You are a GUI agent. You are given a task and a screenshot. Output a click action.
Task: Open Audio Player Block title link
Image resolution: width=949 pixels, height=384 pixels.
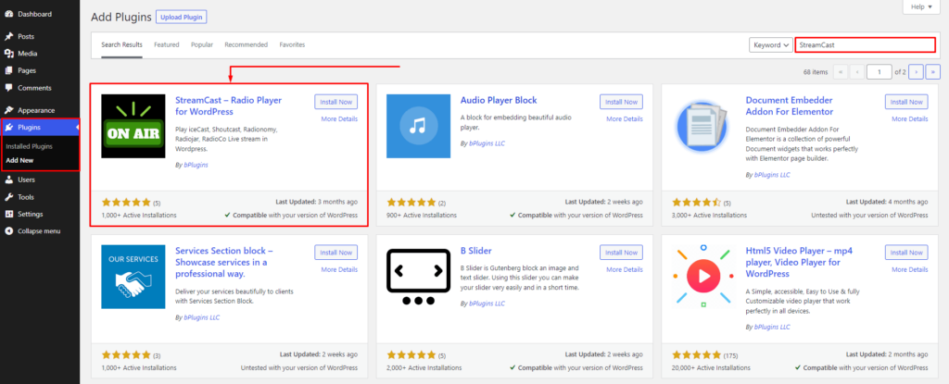point(499,100)
